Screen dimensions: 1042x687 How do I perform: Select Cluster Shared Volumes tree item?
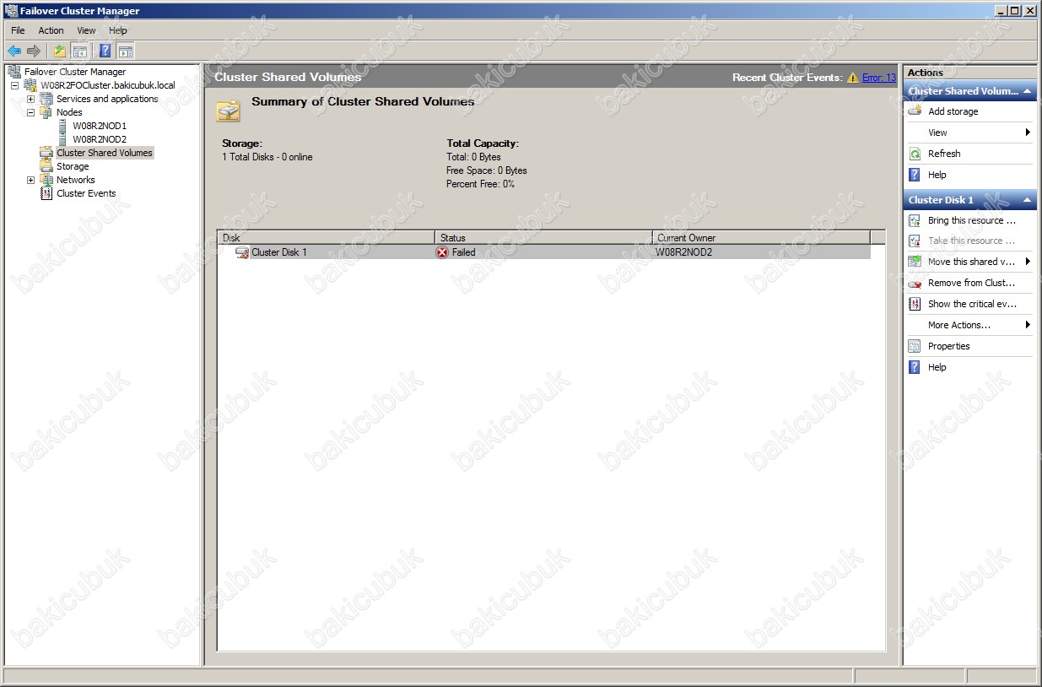[x=105, y=153]
